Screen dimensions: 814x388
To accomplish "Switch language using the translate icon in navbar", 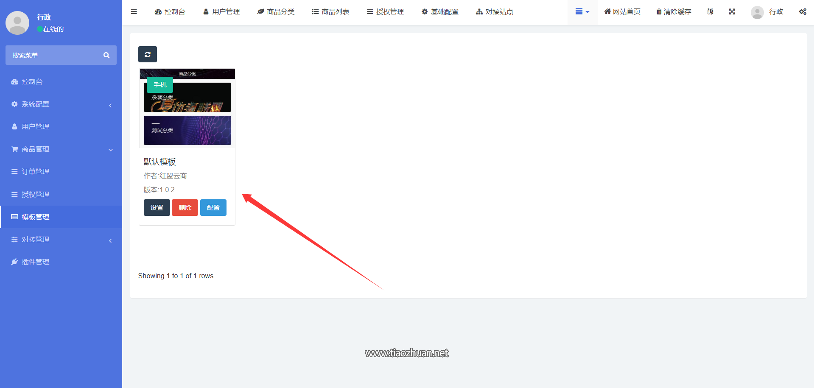I will (710, 11).
